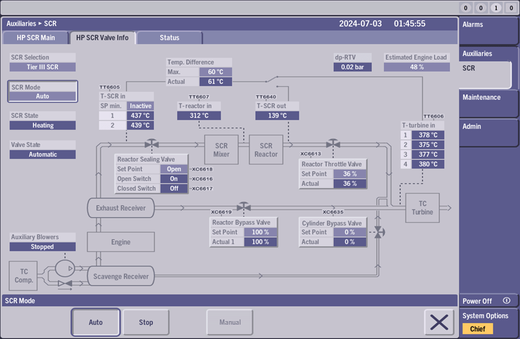The image size is (520, 339).
Task: Switch to the HP SCR Main tab
Action: 36,37
